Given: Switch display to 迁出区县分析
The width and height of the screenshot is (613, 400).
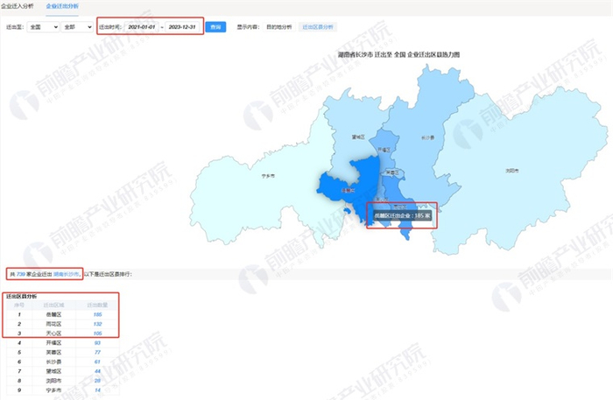Looking at the screenshot, I should click(317, 27).
